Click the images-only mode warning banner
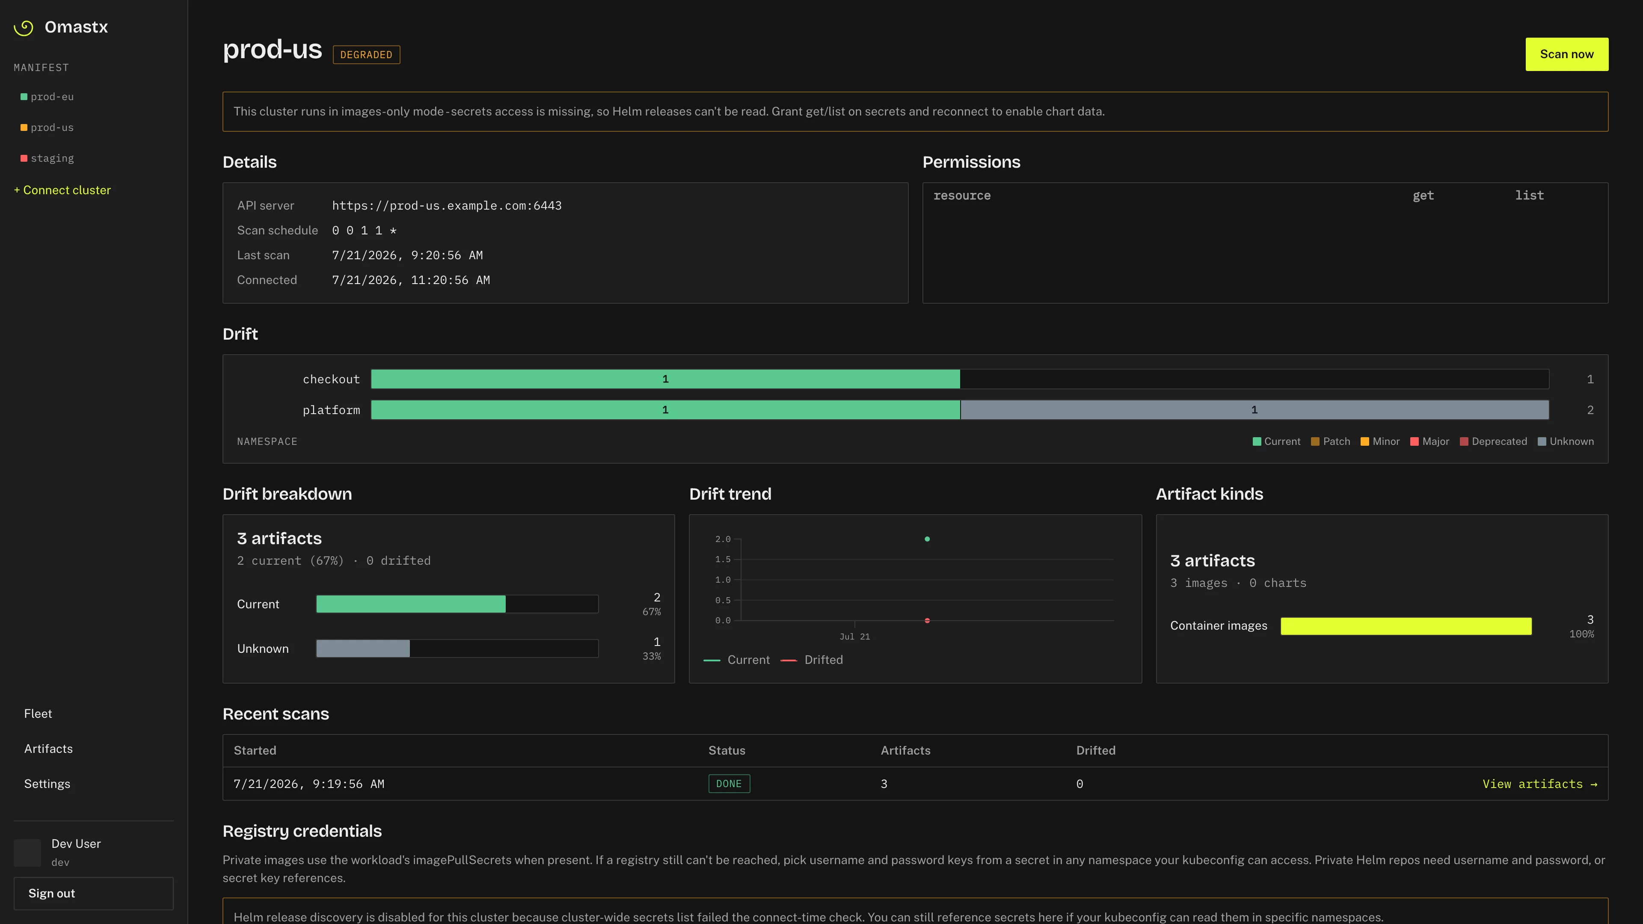Screen dimensions: 1643x924 (915, 112)
